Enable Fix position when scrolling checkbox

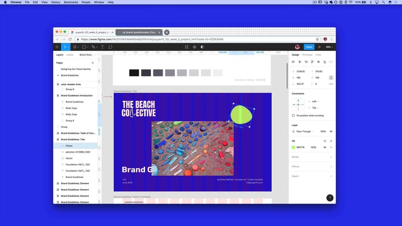pyautogui.click(x=293, y=115)
